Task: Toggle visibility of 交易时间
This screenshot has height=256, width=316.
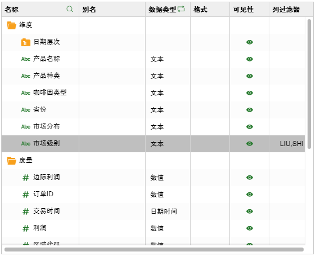Action: point(250,211)
